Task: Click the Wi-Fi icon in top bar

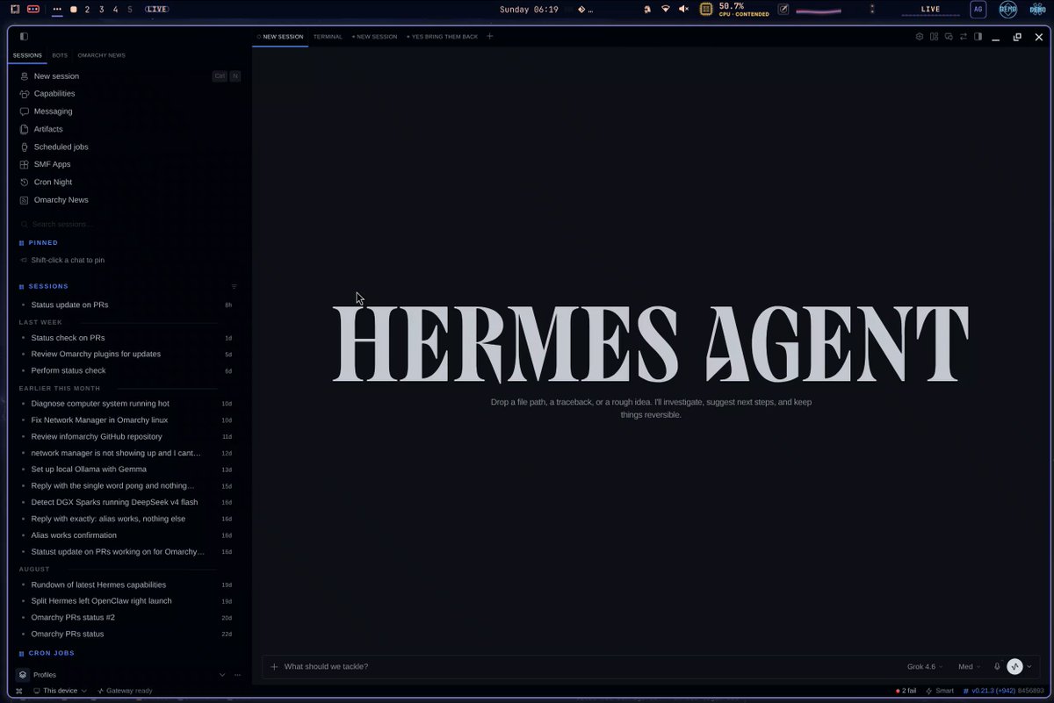Action: 665,10
